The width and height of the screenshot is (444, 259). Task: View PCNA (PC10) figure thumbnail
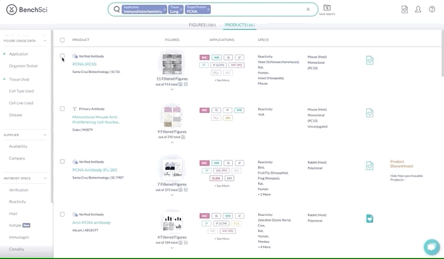pyautogui.click(x=172, y=64)
